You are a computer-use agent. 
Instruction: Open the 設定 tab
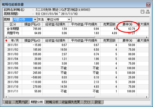tap(98, 102)
